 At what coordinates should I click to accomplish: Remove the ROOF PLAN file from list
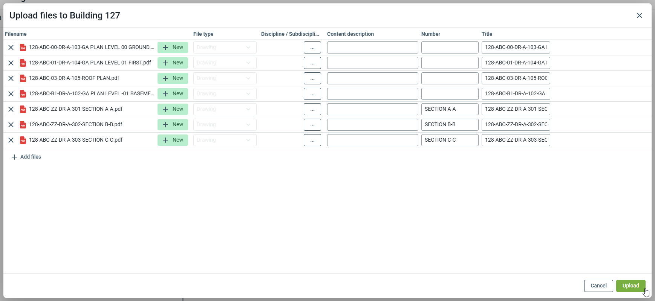coord(11,78)
